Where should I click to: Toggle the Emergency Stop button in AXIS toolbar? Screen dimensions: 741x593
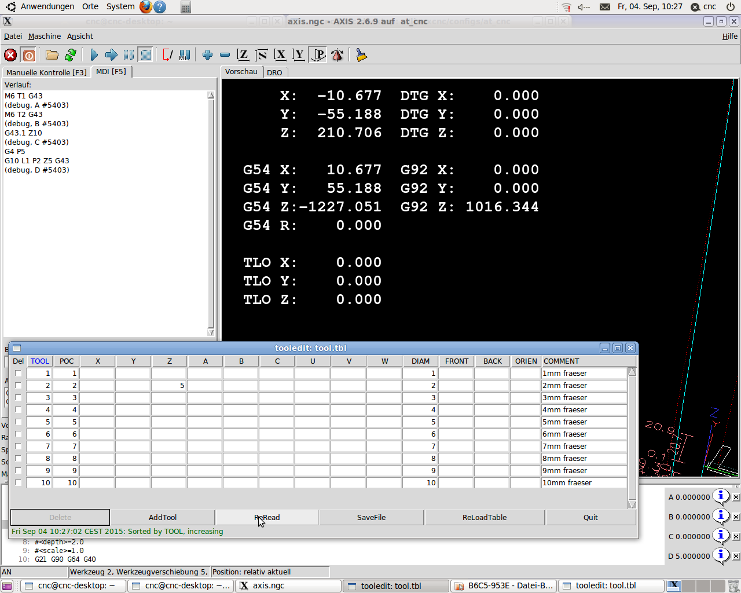[x=10, y=55]
